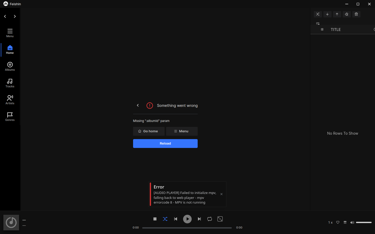Adjust the volume slider
The width and height of the screenshot is (375, 234).
point(364,222)
